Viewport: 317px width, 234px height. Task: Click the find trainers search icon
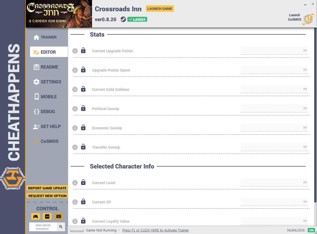click(61, 227)
